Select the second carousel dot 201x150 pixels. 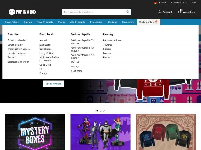(100, 111)
